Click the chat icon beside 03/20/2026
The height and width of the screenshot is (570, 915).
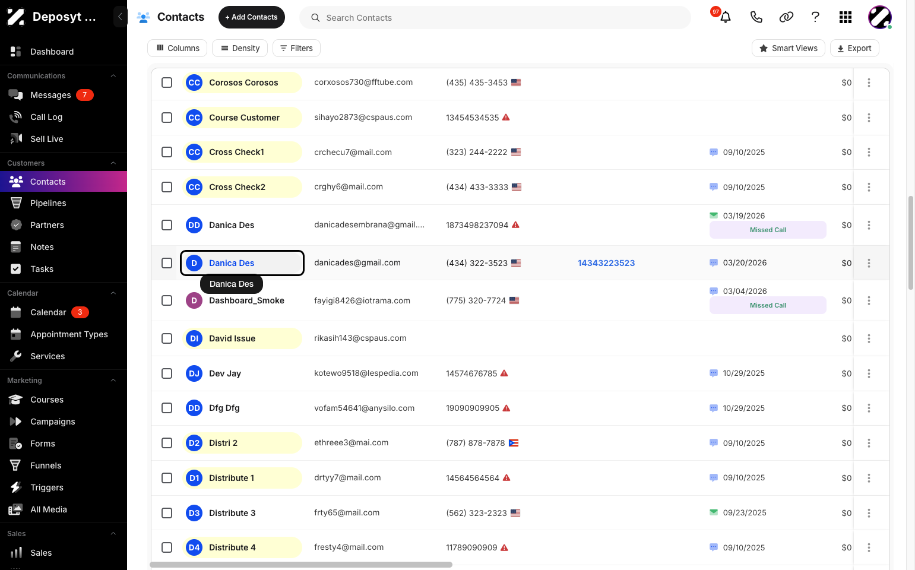tap(714, 263)
